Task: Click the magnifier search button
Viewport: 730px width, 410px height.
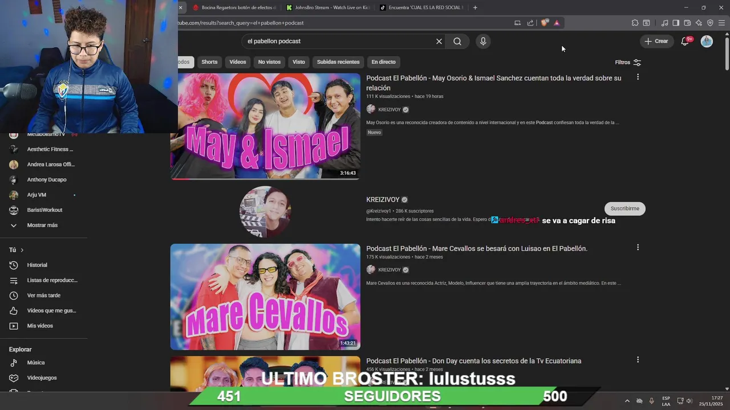Action: click(457, 41)
